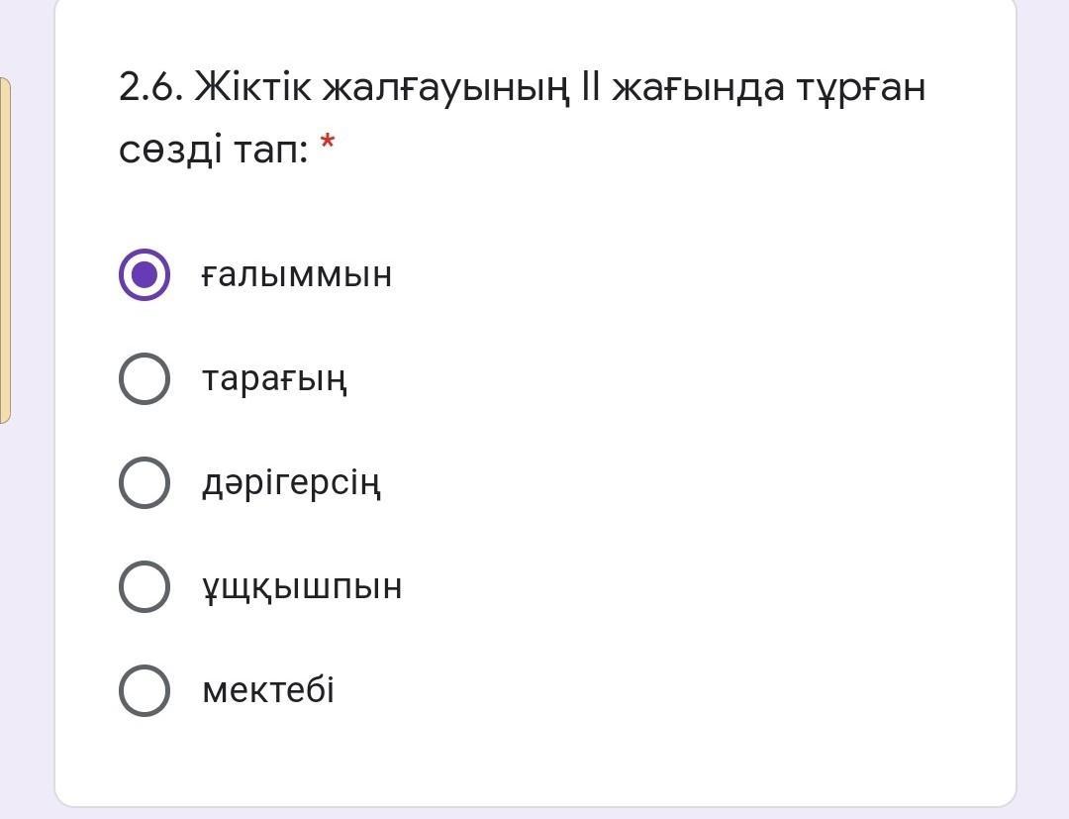
Task: Select the radio button for ғалыммын
Action: 145,274
